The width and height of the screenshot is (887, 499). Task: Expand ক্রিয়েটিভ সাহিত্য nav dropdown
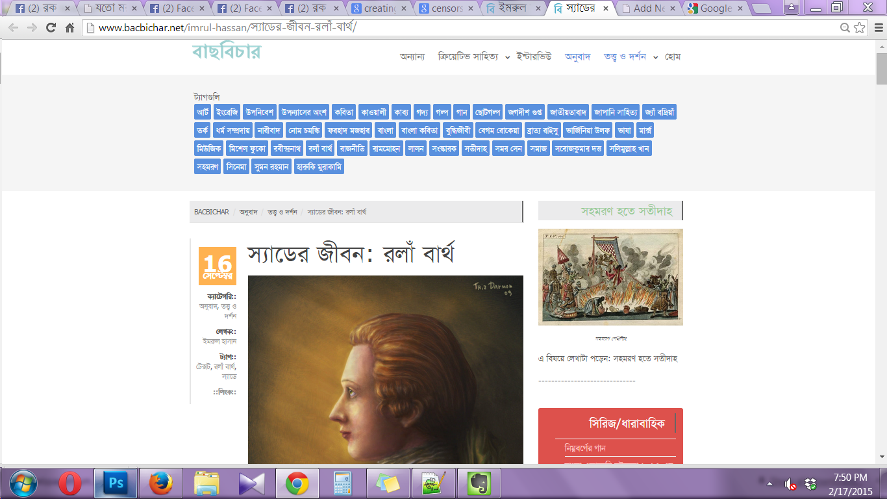[507, 57]
